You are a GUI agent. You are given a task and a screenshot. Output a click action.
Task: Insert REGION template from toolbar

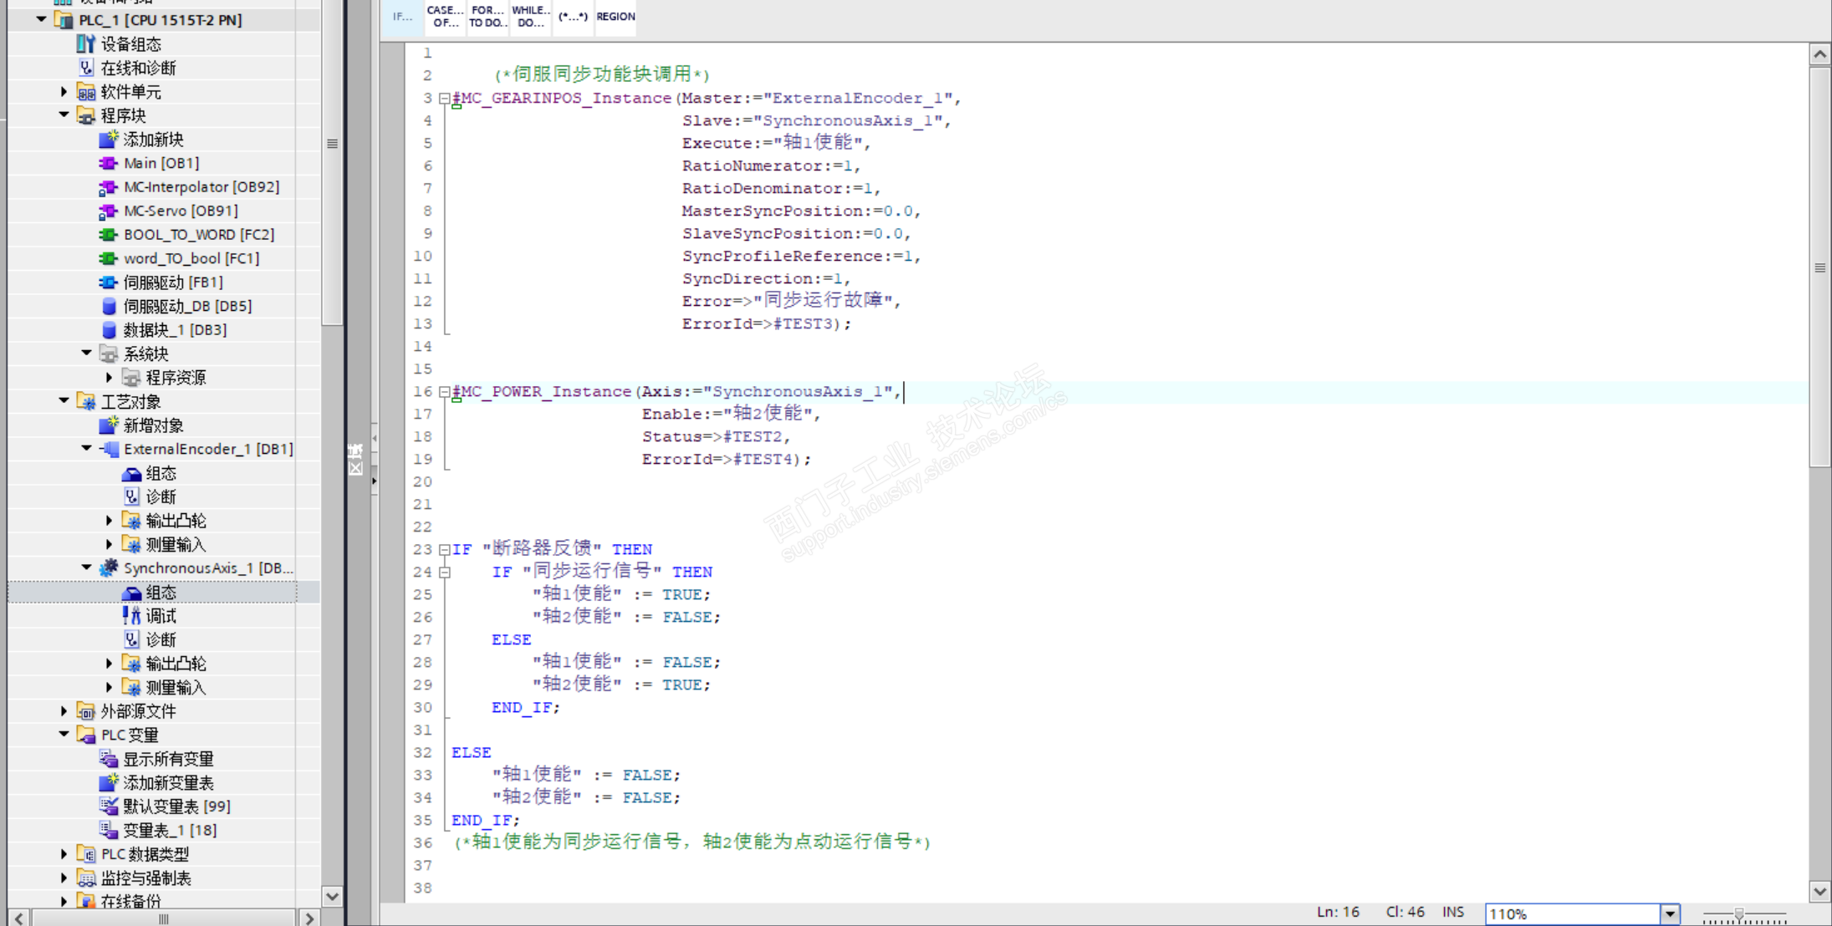(x=615, y=17)
